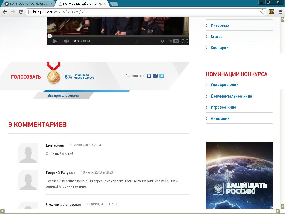The height and width of the screenshot is (214, 285).
Task: Click the Вы проголосовали status label
Action: click(x=63, y=95)
